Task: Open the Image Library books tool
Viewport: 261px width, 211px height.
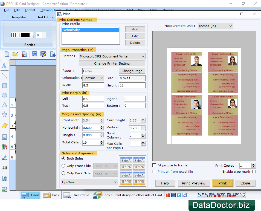Action: pyautogui.click(x=4, y=147)
